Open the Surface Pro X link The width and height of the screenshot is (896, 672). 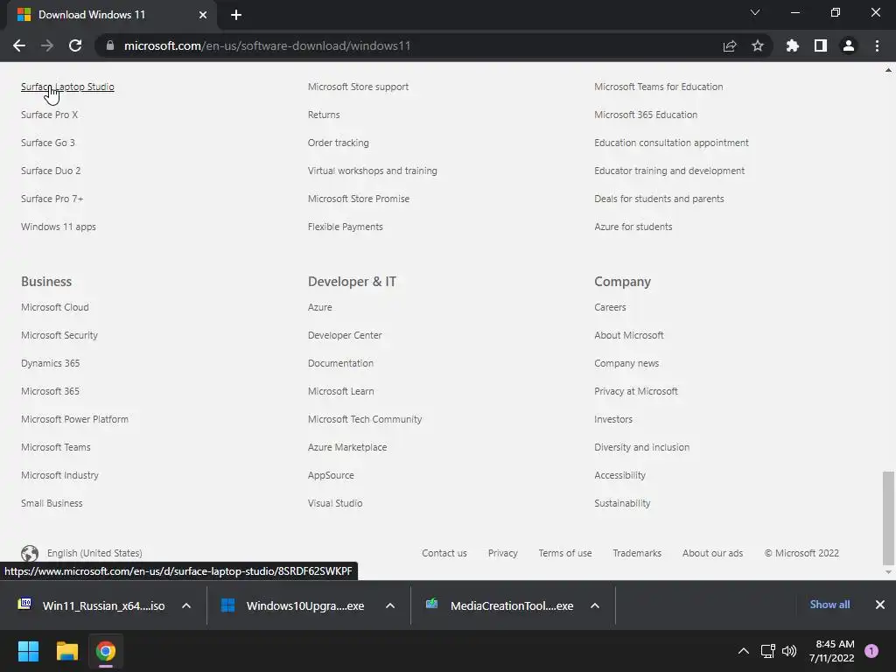pyautogui.click(x=49, y=115)
